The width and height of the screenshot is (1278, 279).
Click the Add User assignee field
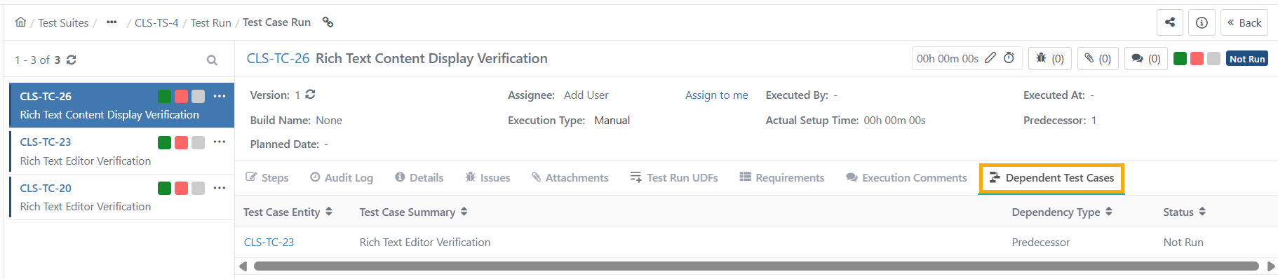(x=586, y=95)
